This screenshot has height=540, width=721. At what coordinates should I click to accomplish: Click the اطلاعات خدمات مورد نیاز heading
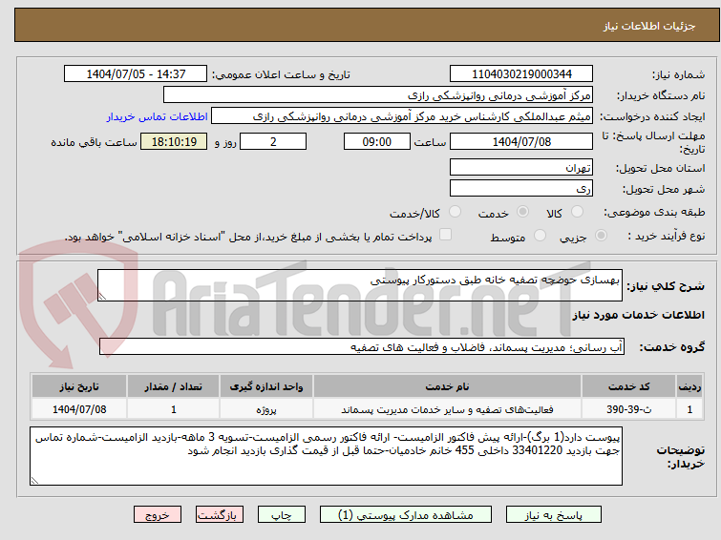[x=638, y=315]
